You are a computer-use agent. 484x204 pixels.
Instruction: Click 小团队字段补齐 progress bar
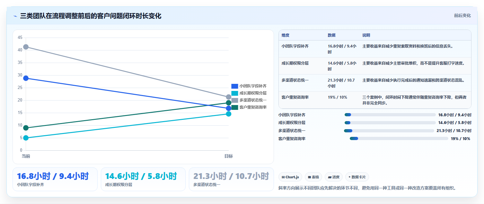pos(390,115)
